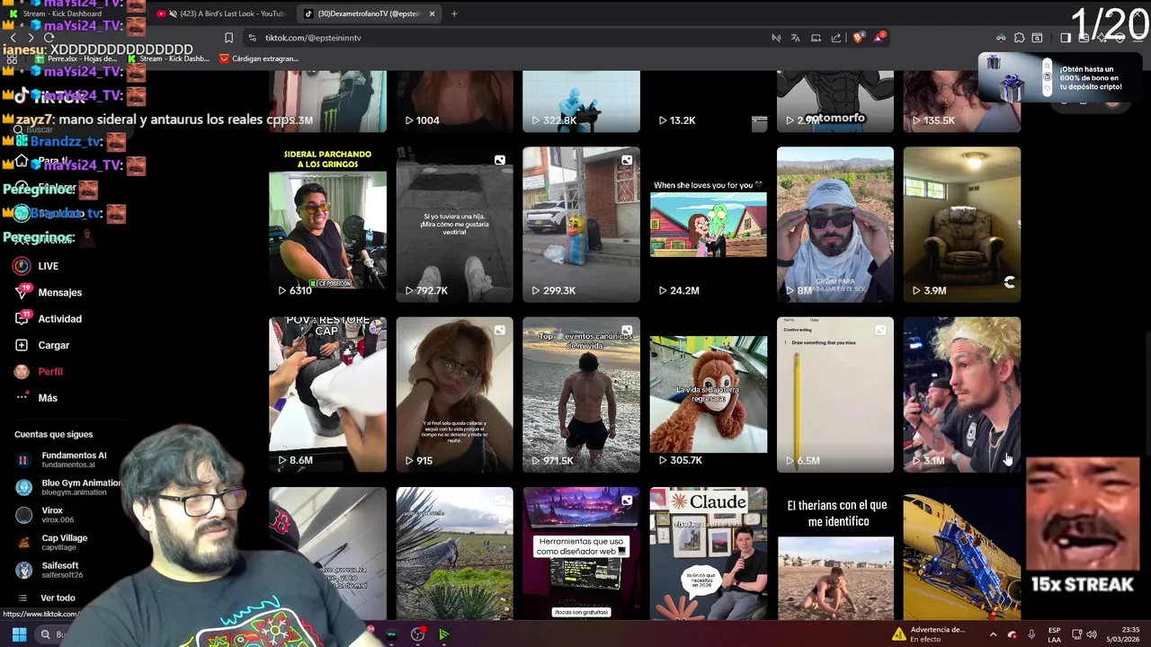The height and width of the screenshot is (647, 1151).
Task: Show hidden system tray icons
Action: 994,634
